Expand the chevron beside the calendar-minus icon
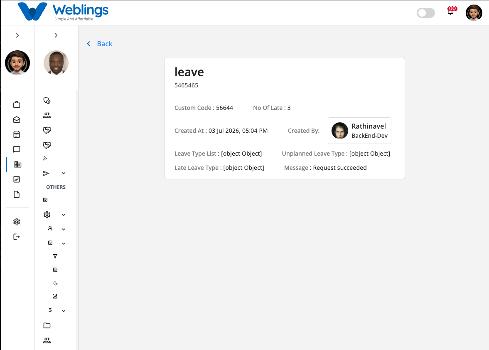 (63, 243)
